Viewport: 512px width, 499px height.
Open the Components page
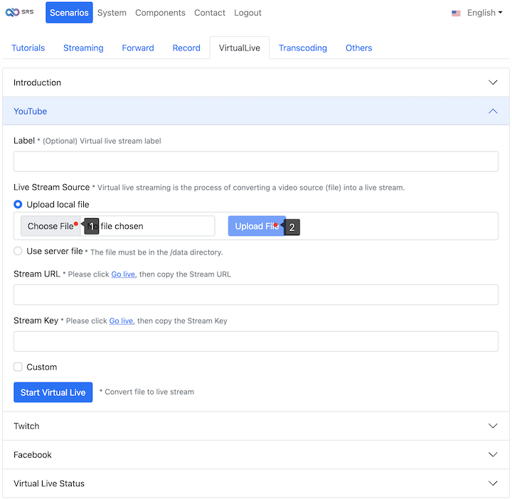(160, 13)
